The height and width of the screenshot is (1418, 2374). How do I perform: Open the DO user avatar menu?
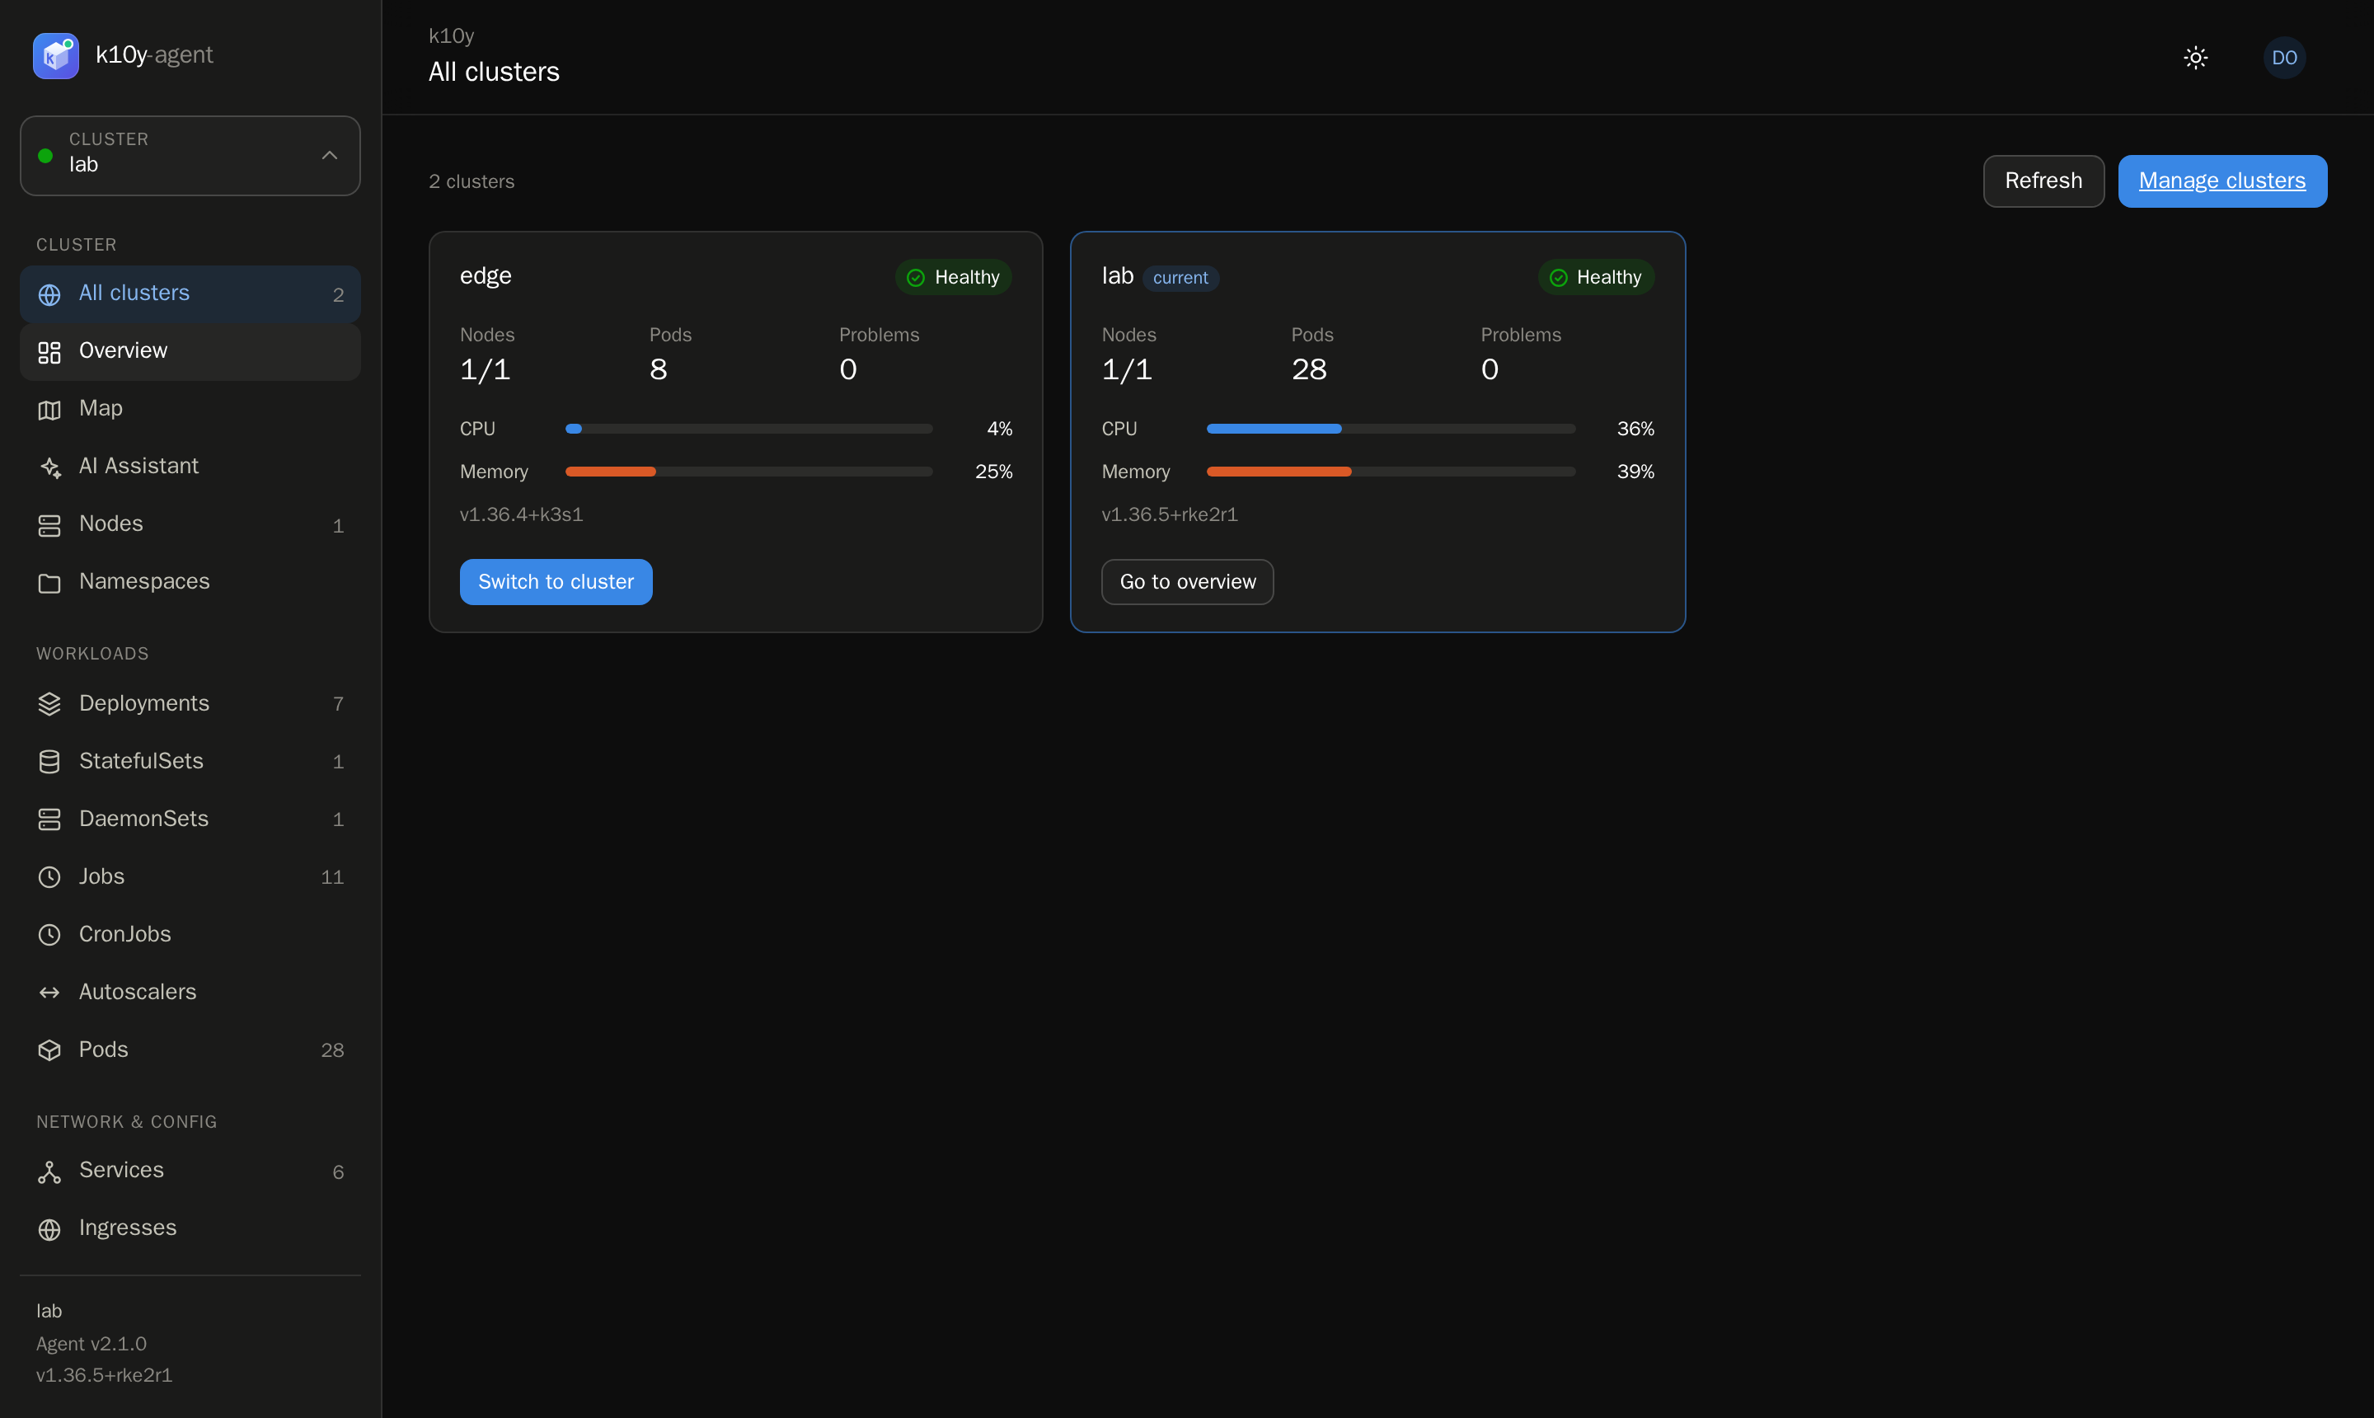[x=2284, y=58]
